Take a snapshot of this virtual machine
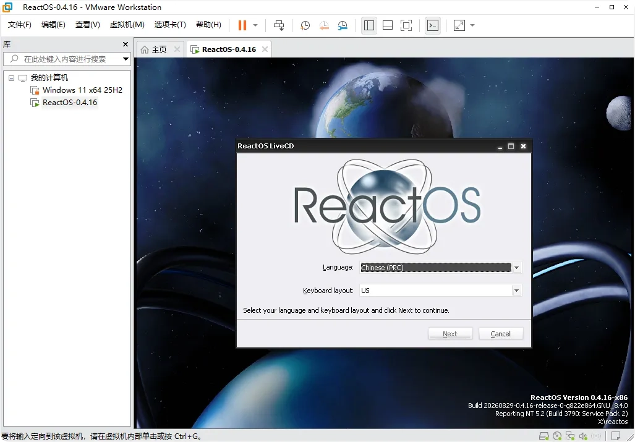Image resolution: width=635 pixels, height=442 pixels. point(305,25)
